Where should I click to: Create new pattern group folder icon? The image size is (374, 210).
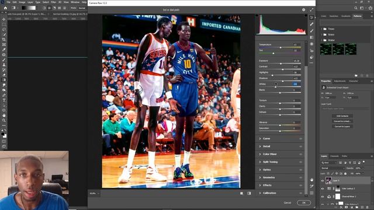click(356, 75)
